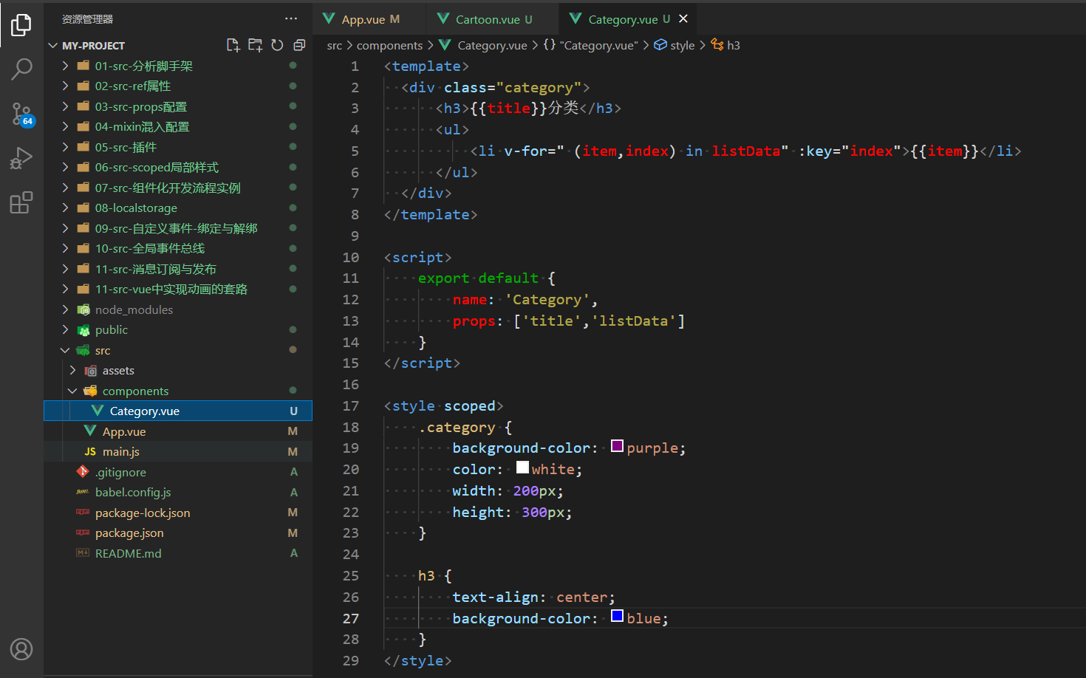This screenshot has height=678, width=1086.
Task: Click the h3 symbol icon in breadcrumb
Action: point(717,45)
